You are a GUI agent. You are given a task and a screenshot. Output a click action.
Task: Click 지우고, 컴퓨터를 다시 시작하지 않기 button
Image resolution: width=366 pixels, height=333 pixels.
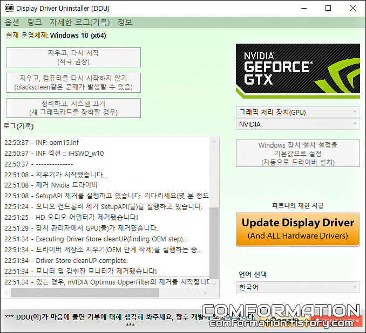73,83
